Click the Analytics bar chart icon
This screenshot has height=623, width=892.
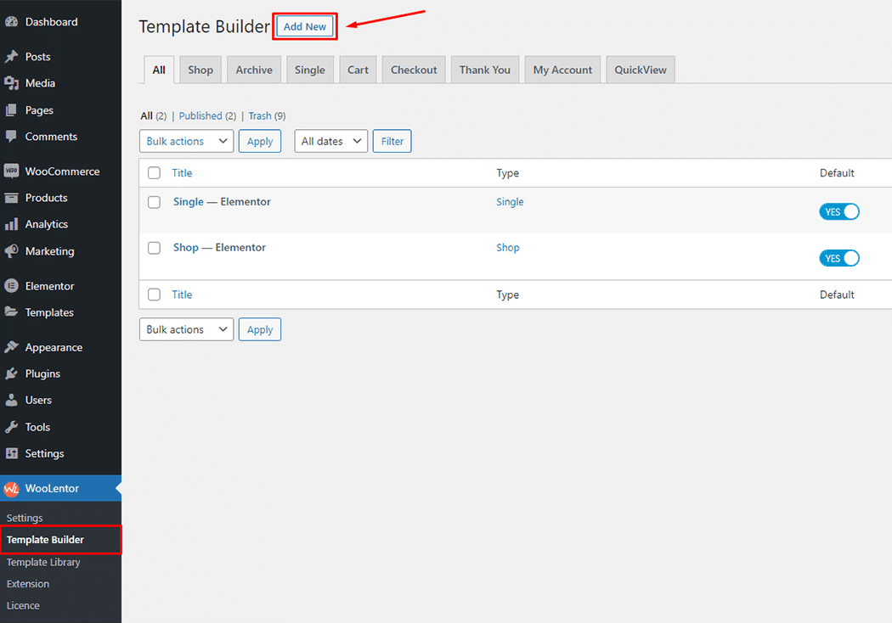[x=12, y=225]
